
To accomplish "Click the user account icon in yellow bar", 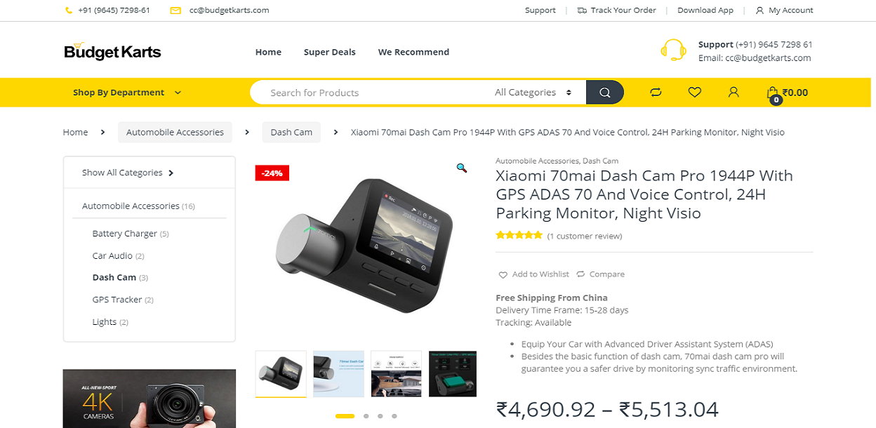I will [x=734, y=92].
